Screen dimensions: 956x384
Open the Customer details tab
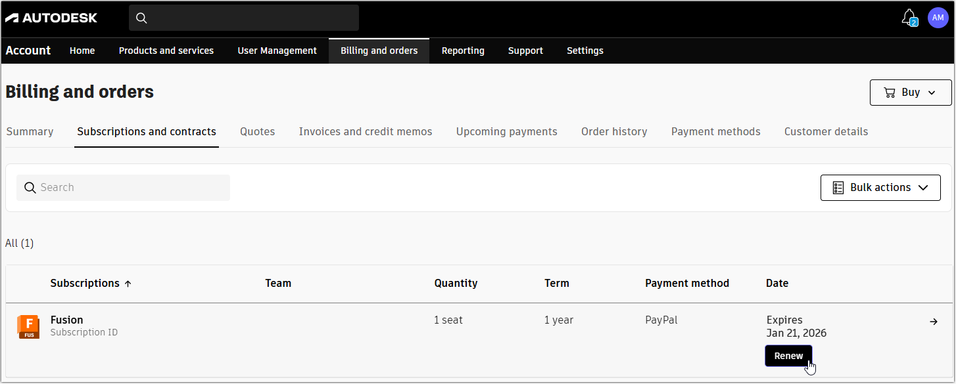pyautogui.click(x=826, y=131)
